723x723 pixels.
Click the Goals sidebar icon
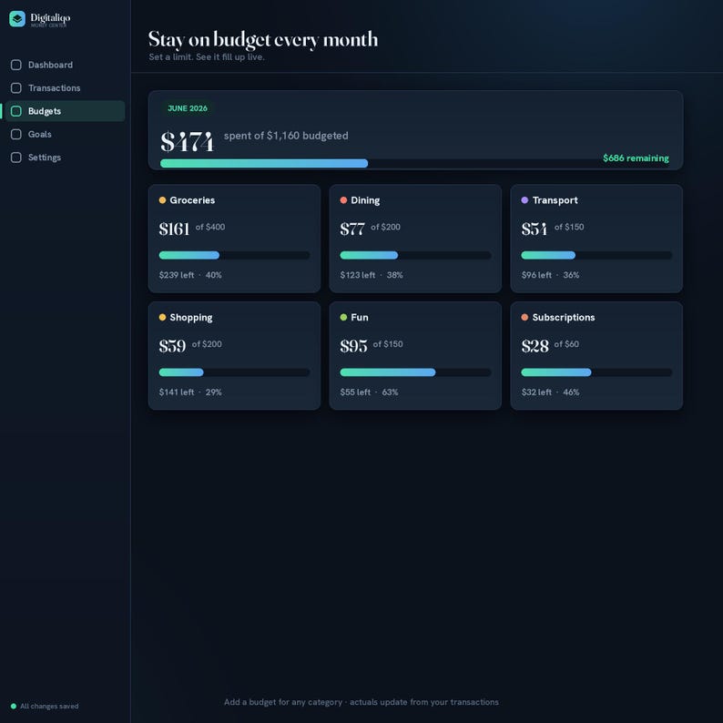coord(16,134)
